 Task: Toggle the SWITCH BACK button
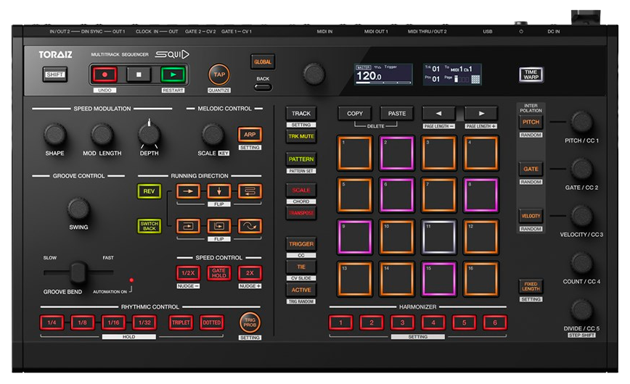pos(149,226)
